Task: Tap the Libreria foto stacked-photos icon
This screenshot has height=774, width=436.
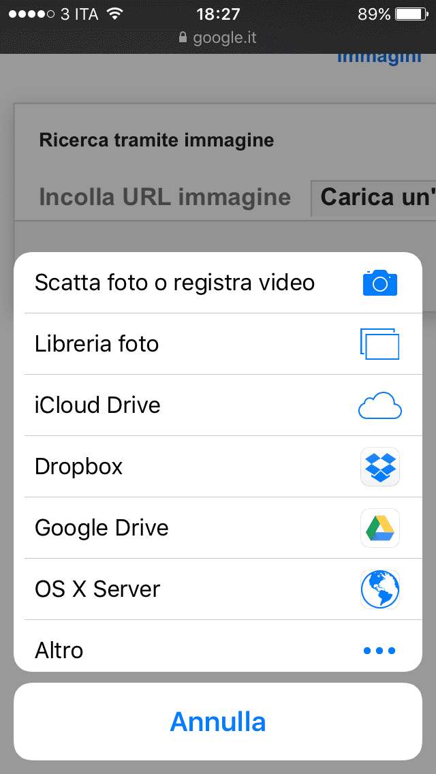Action: pyautogui.click(x=379, y=344)
